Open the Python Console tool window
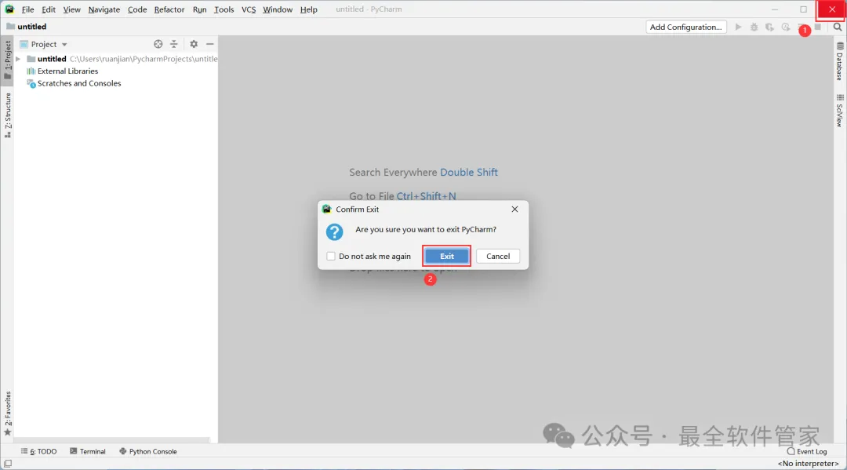Viewport: 847px width, 470px height. point(148,452)
